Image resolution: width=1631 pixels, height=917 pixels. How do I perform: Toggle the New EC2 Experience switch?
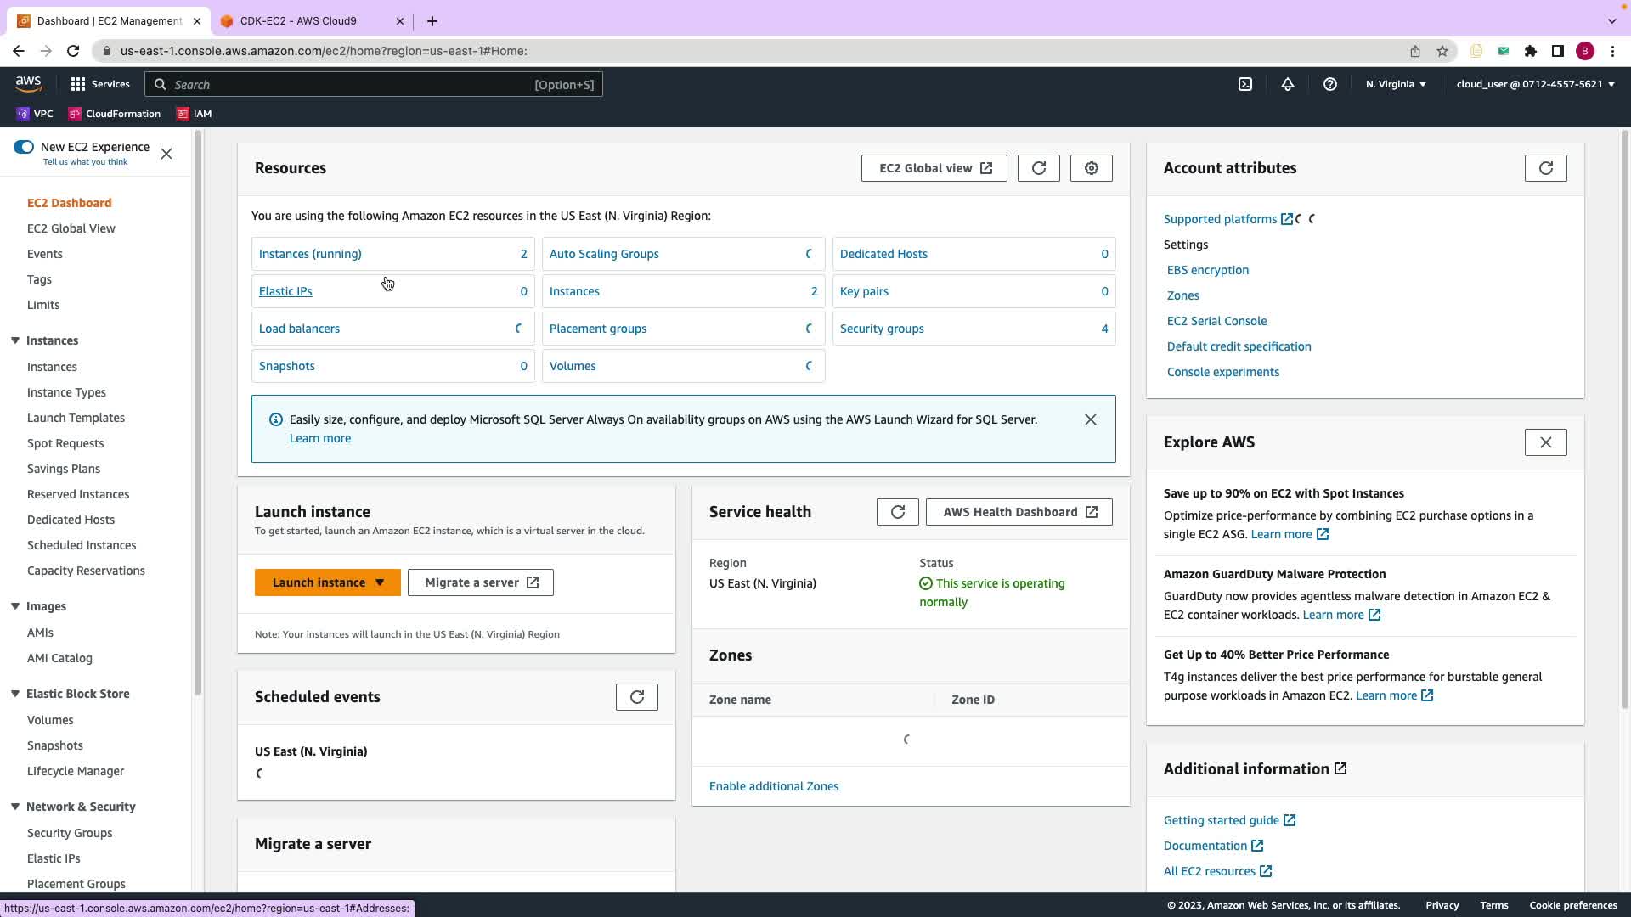point(24,147)
